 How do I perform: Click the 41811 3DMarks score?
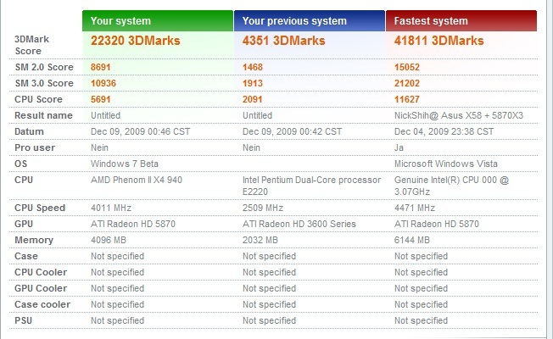pos(438,41)
